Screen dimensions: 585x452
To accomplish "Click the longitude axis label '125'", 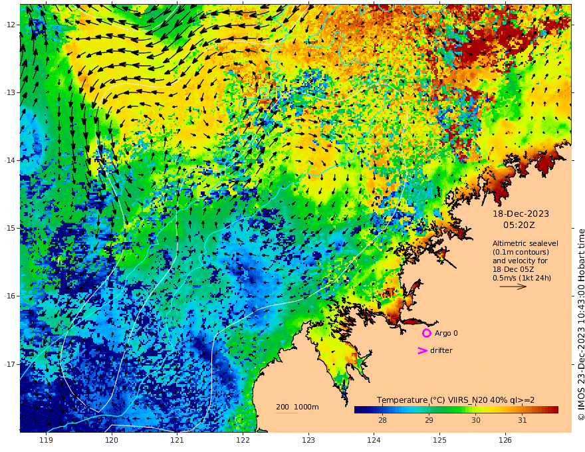I will tap(440, 441).
